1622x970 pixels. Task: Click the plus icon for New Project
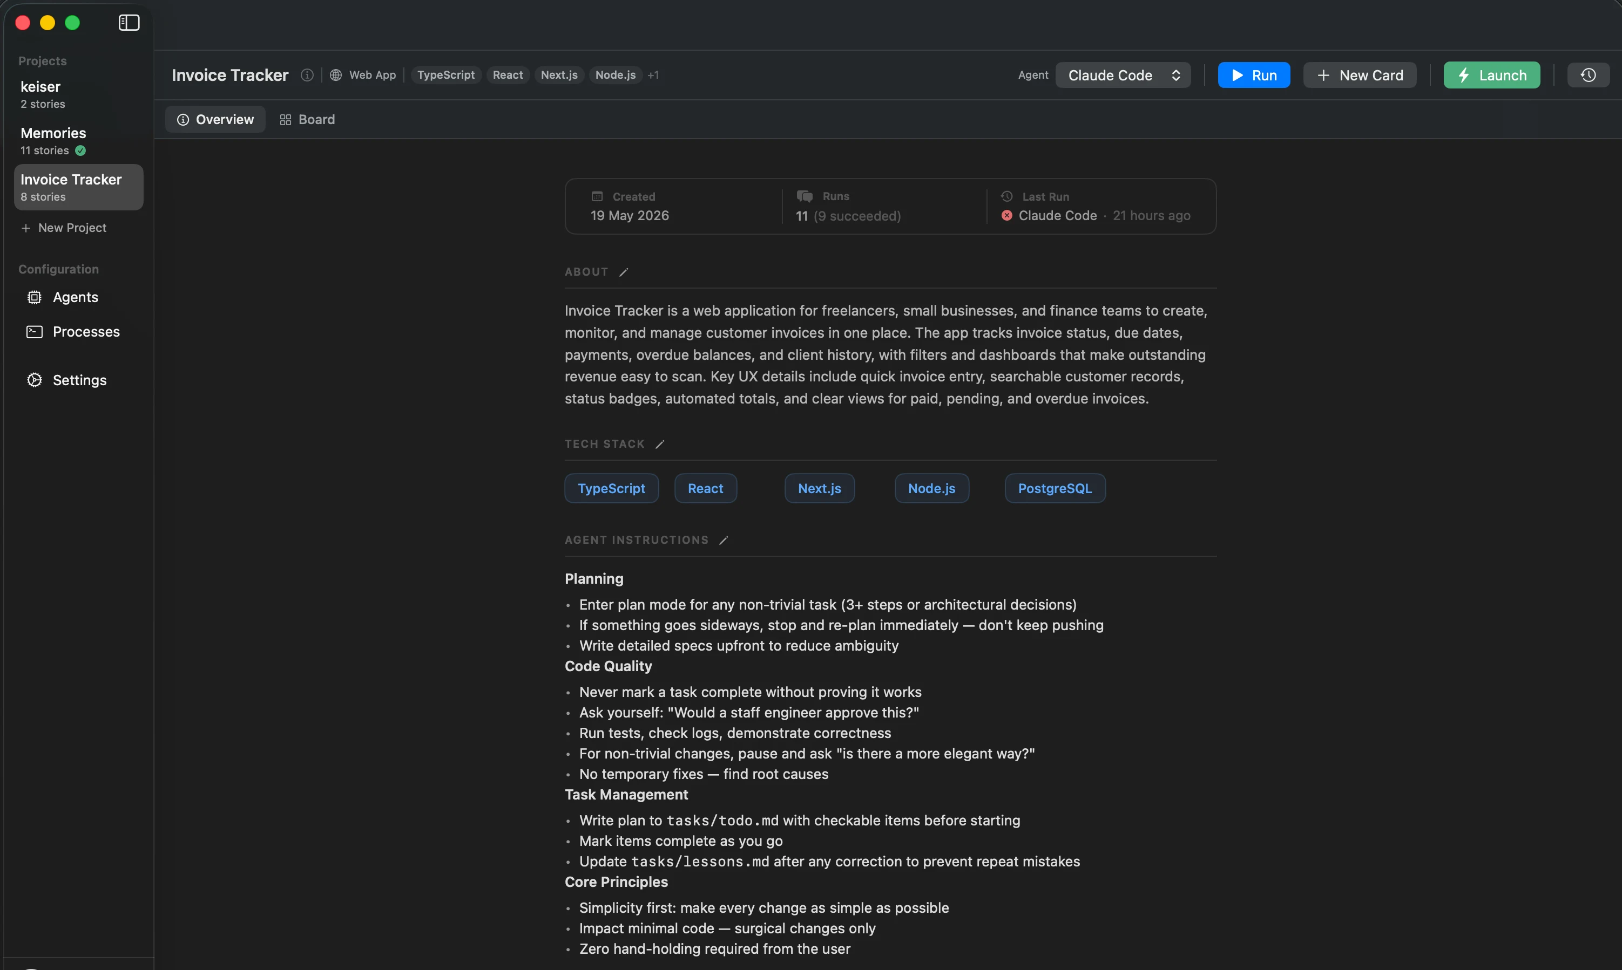tap(25, 228)
